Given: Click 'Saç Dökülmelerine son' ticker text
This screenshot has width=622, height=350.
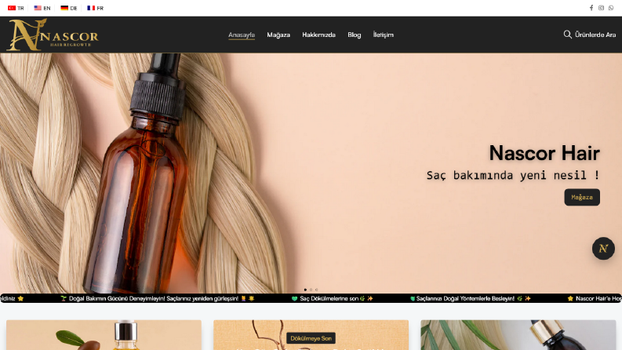Looking at the screenshot, I should [329, 298].
